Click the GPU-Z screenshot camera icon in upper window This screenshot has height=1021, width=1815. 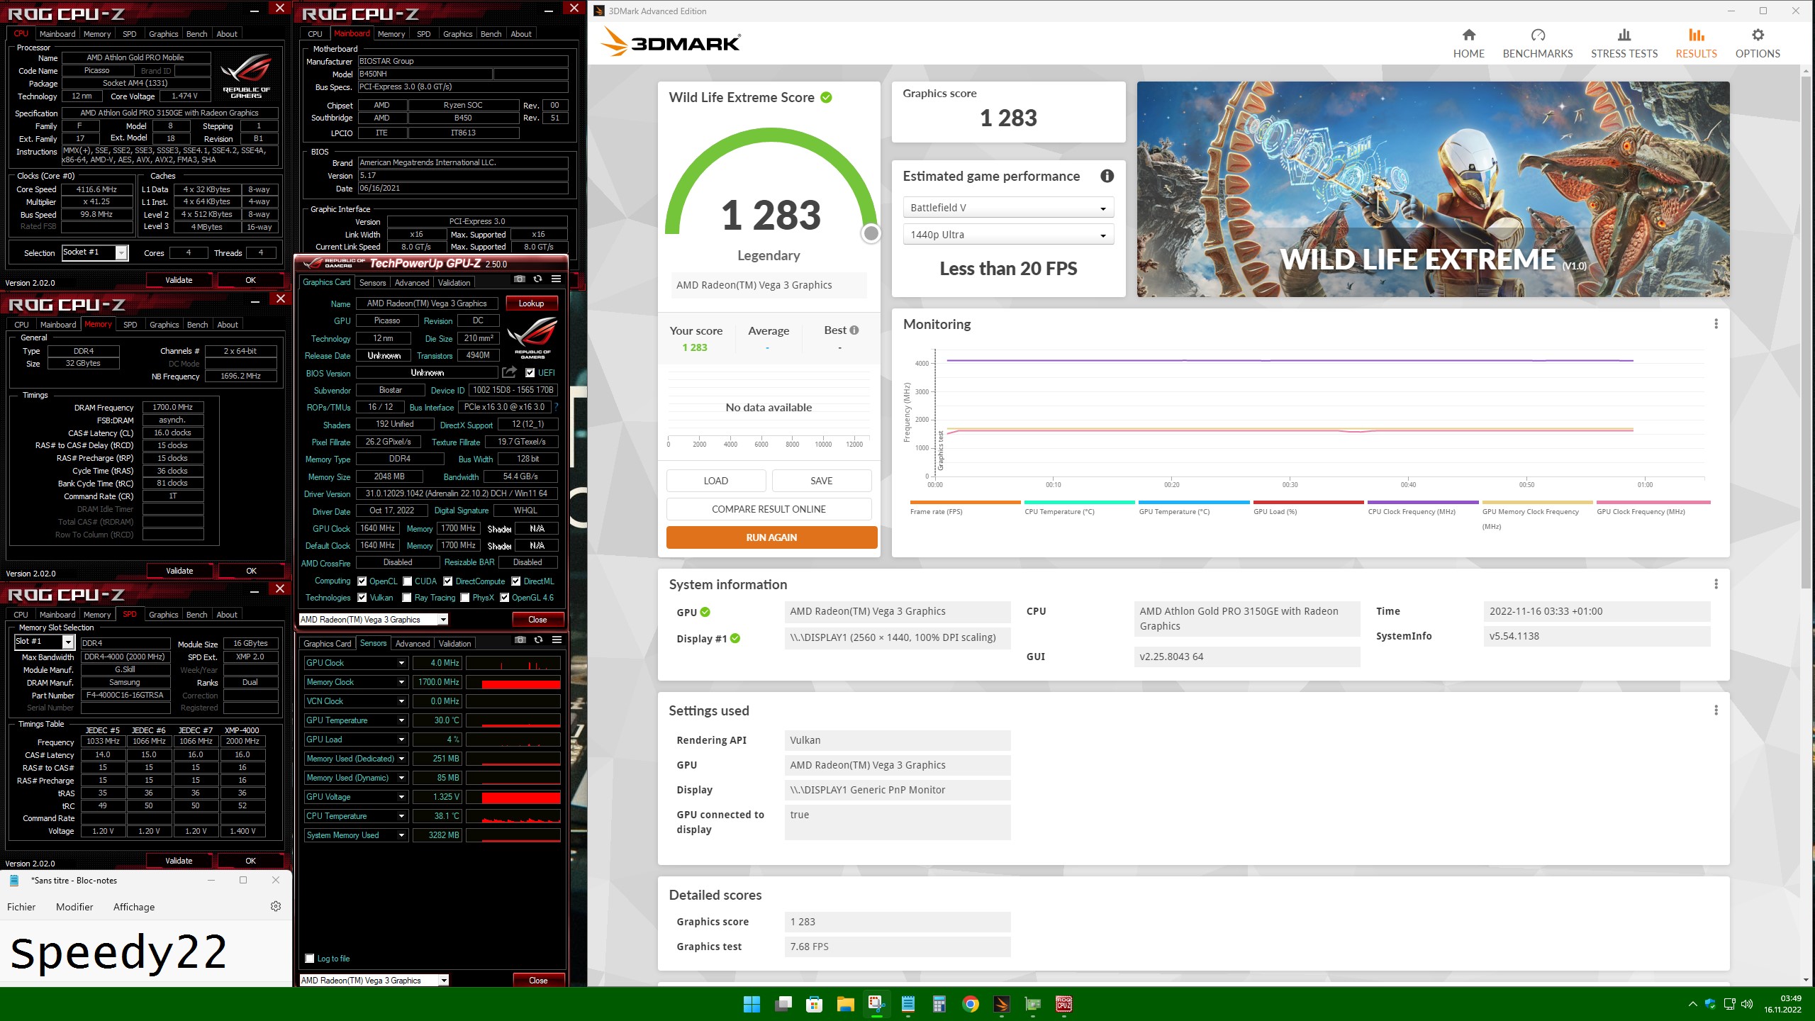[520, 279]
